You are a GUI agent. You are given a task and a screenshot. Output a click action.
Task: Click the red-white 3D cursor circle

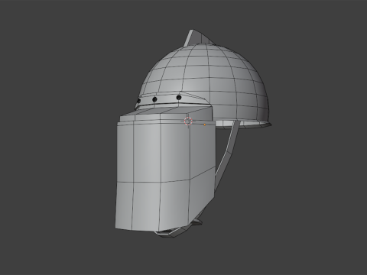tap(188, 121)
